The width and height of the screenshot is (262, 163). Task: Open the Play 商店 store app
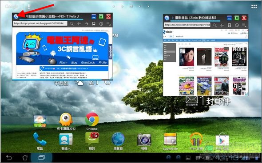[222, 141]
